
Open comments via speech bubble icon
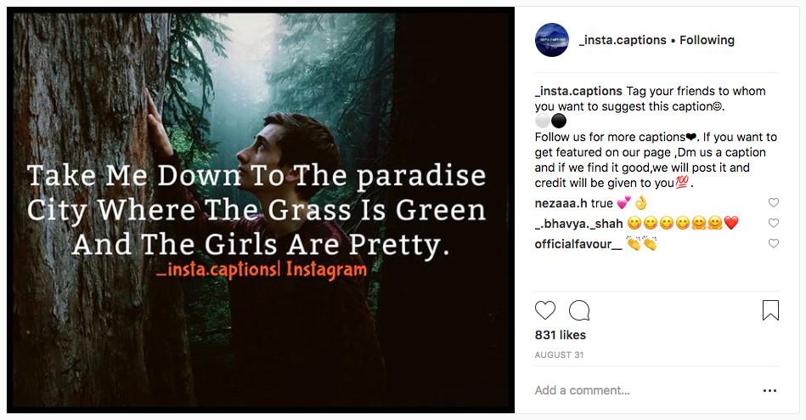(579, 310)
